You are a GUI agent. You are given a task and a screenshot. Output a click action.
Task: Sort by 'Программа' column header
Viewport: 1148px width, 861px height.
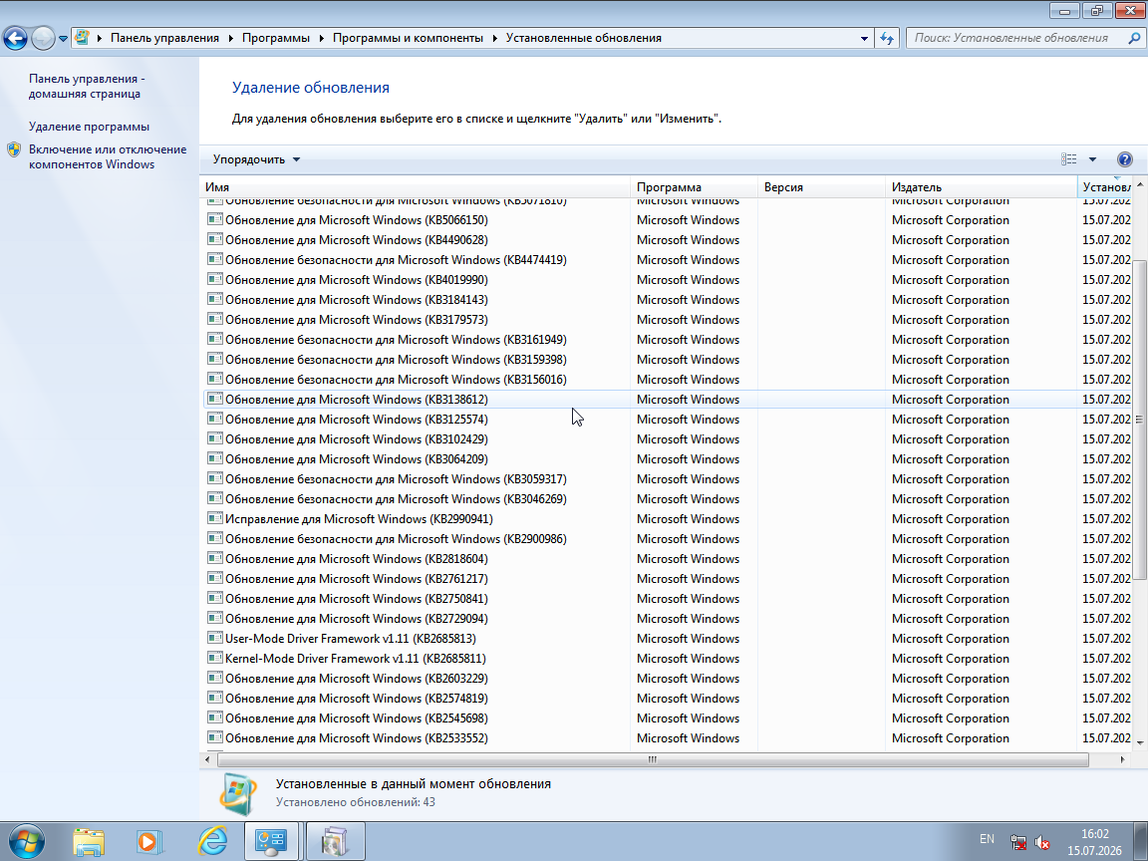click(x=694, y=187)
